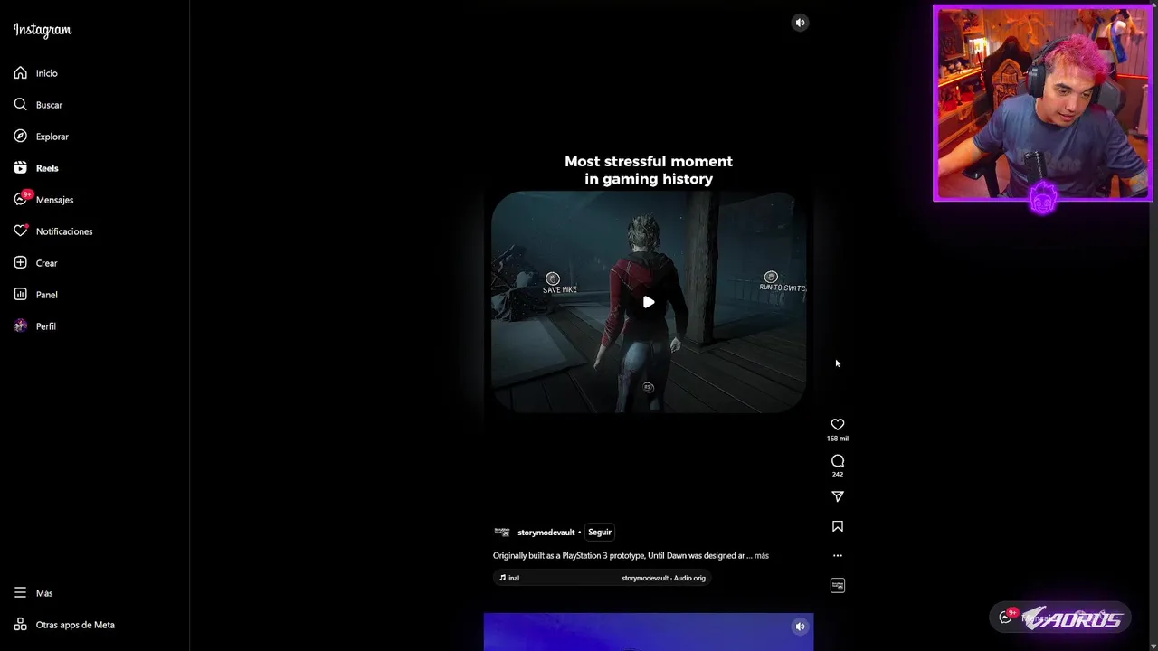Open Buscar magnifying glass icon
Image resolution: width=1158 pixels, height=651 pixels.
[21, 105]
